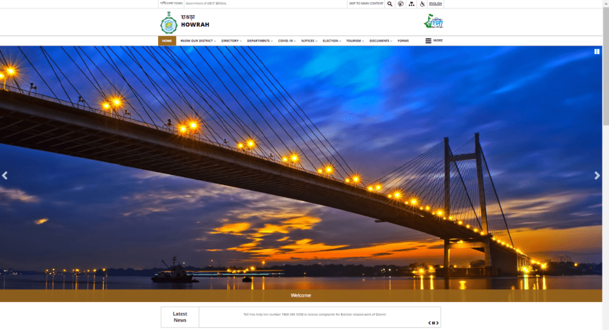Image resolution: width=609 pixels, height=330 pixels.
Task: Expand the Documents menu
Action: pos(381,41)
